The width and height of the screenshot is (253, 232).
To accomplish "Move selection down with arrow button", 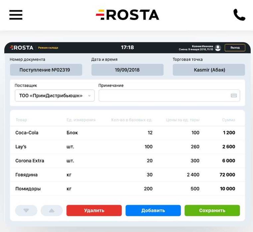I will click(x=26, y=210).
